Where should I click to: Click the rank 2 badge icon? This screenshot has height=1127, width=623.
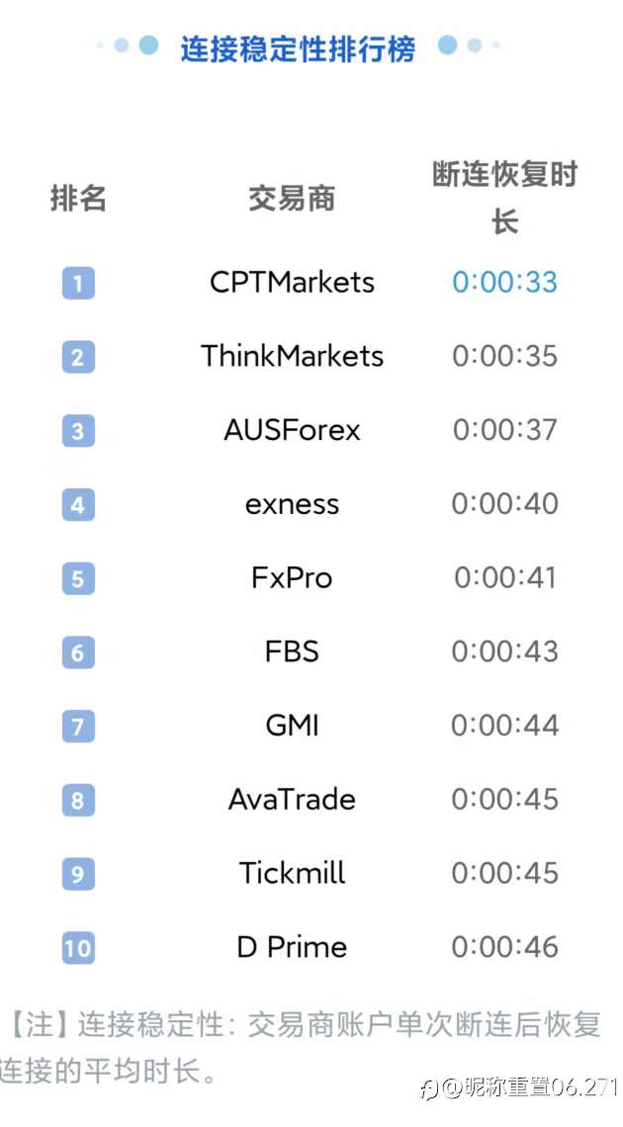78,357
